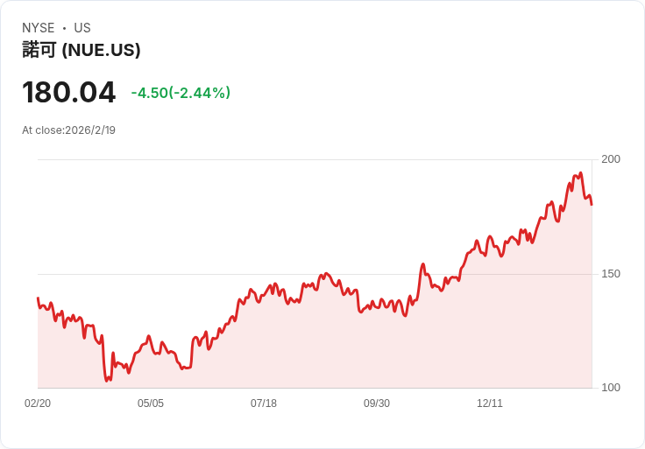Click the 200 y-axis label
The width and height of the screenshot is (645, 449).
coord(611,159)
